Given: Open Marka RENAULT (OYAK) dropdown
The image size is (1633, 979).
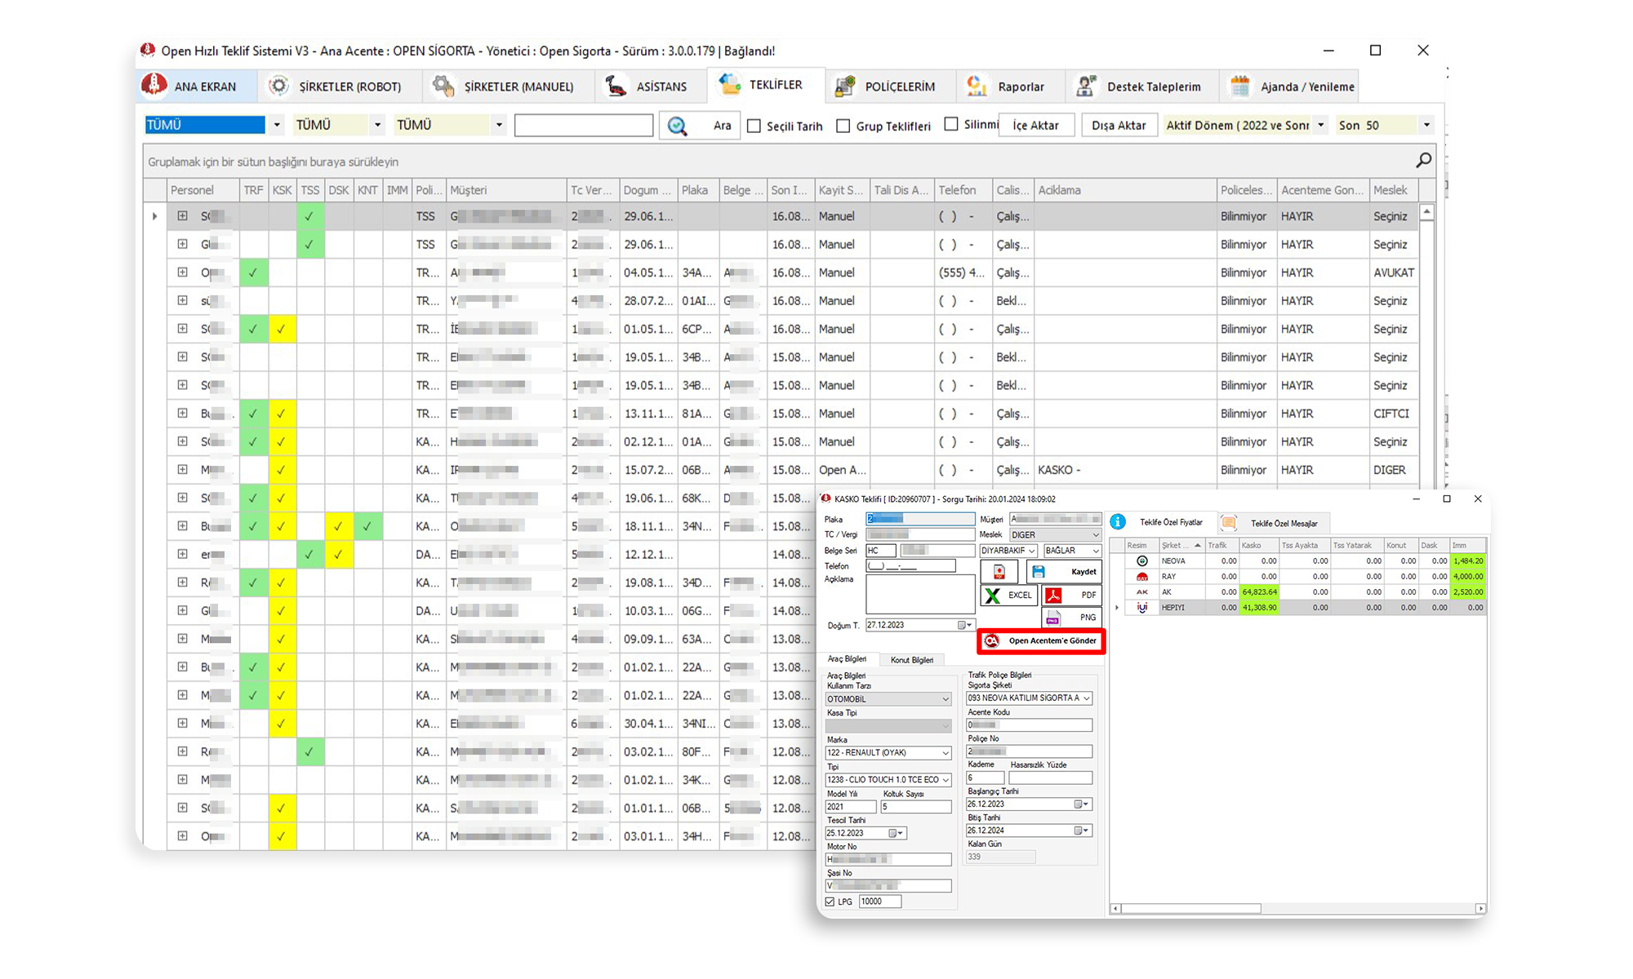Looking at the screenshot, I should coord(946,753).
